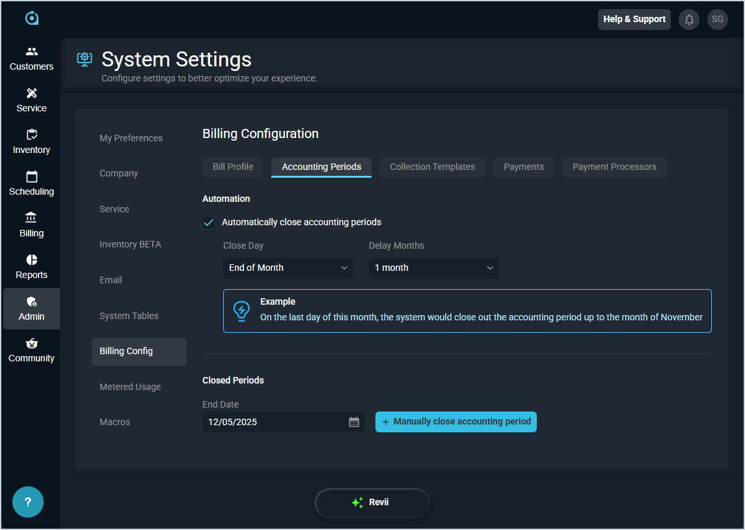745x530 pixels.
Task: Open the Delay Months dropdown
Action: (x=433, y=268)
